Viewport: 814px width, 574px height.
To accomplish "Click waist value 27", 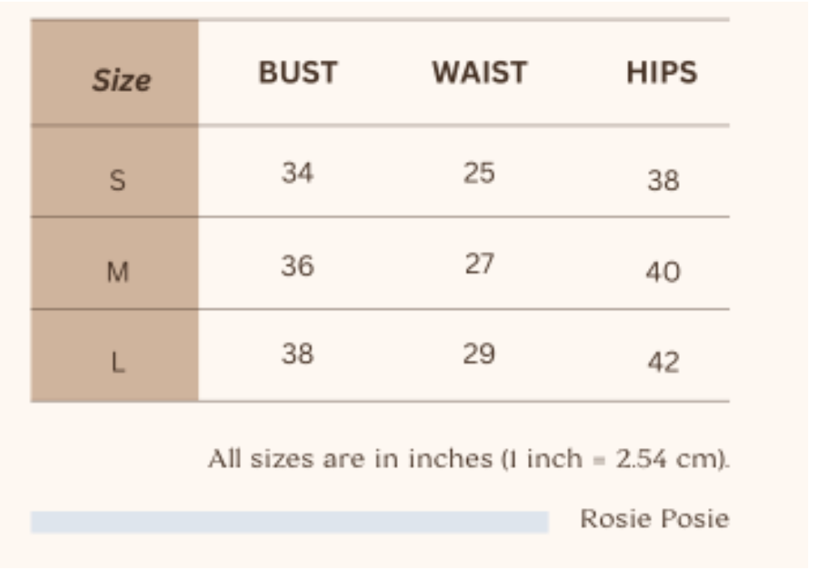I will tap(480, 264).
